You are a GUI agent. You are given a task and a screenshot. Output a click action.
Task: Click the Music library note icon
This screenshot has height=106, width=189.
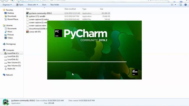click(6, 32)
